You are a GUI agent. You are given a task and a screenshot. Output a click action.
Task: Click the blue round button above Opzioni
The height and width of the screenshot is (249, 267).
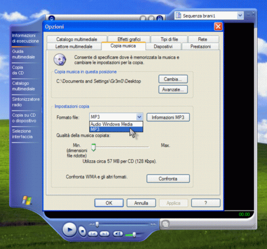click(x=160, y=18)
